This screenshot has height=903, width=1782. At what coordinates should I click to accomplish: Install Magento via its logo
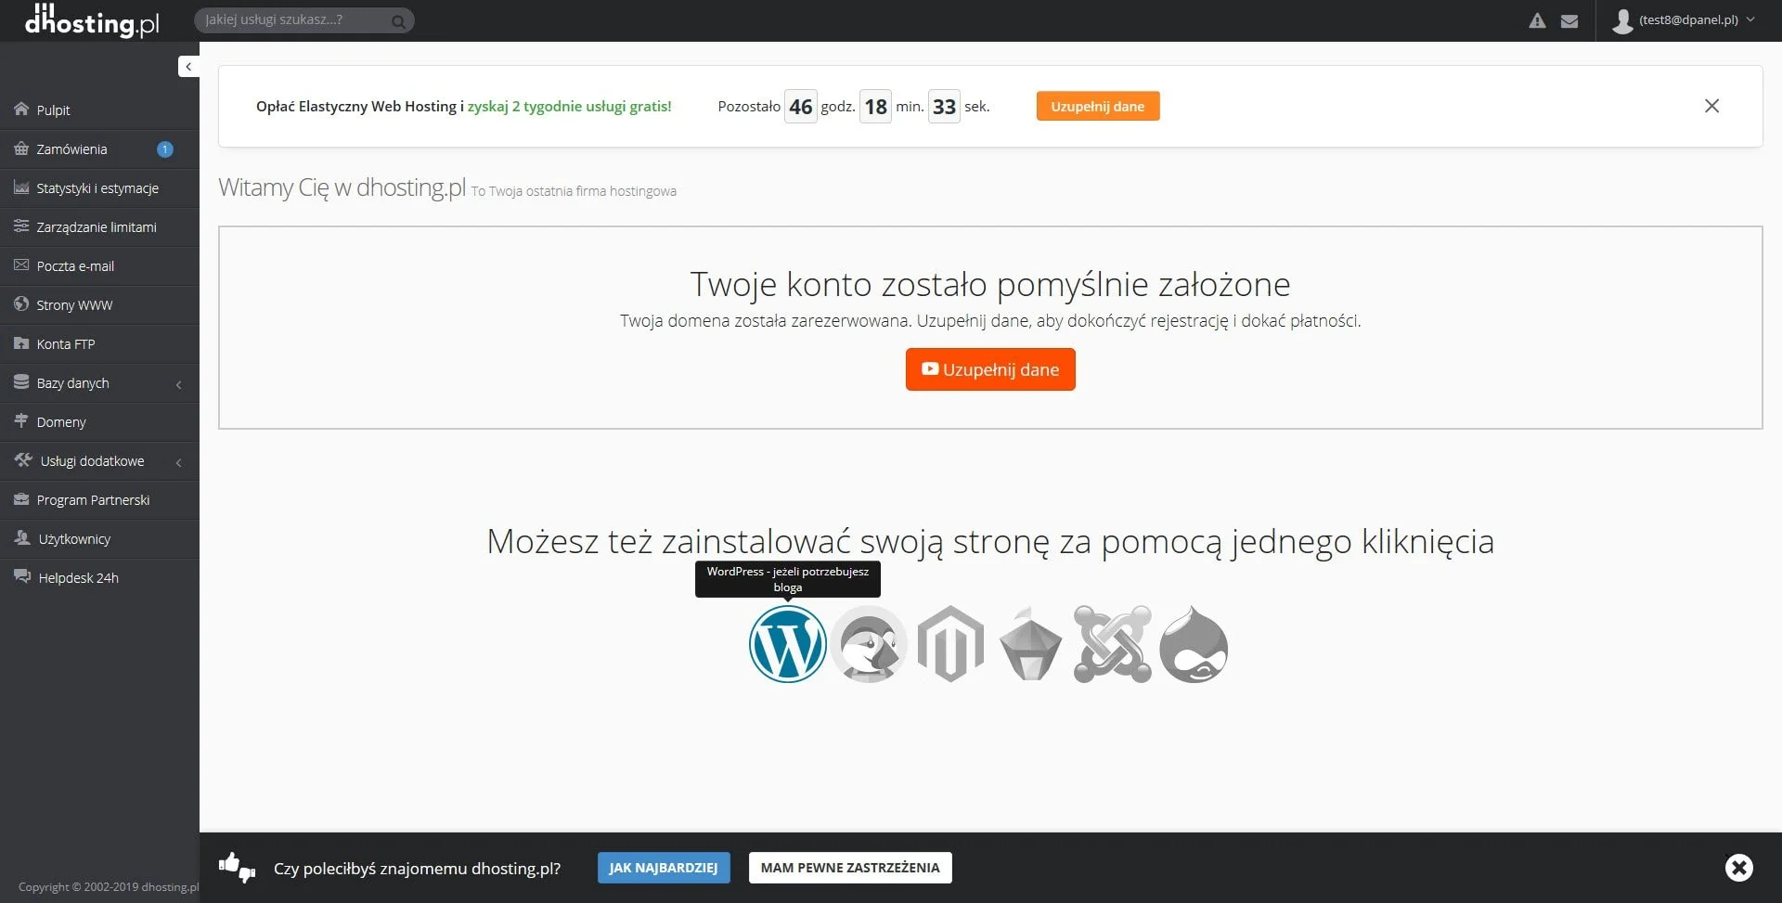point(950,644)
